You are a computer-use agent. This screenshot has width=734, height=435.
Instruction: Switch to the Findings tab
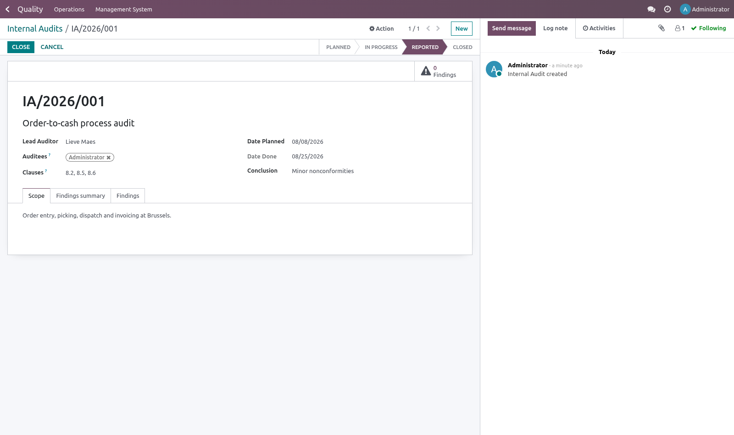pyautogui.click(x=128, y=196)
